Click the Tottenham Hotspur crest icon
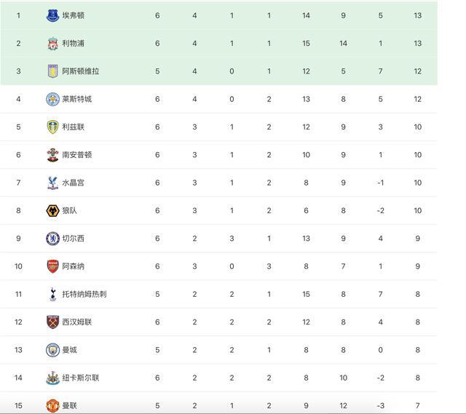This screenshot has height=414, width=466. click(x=53, y=295)
